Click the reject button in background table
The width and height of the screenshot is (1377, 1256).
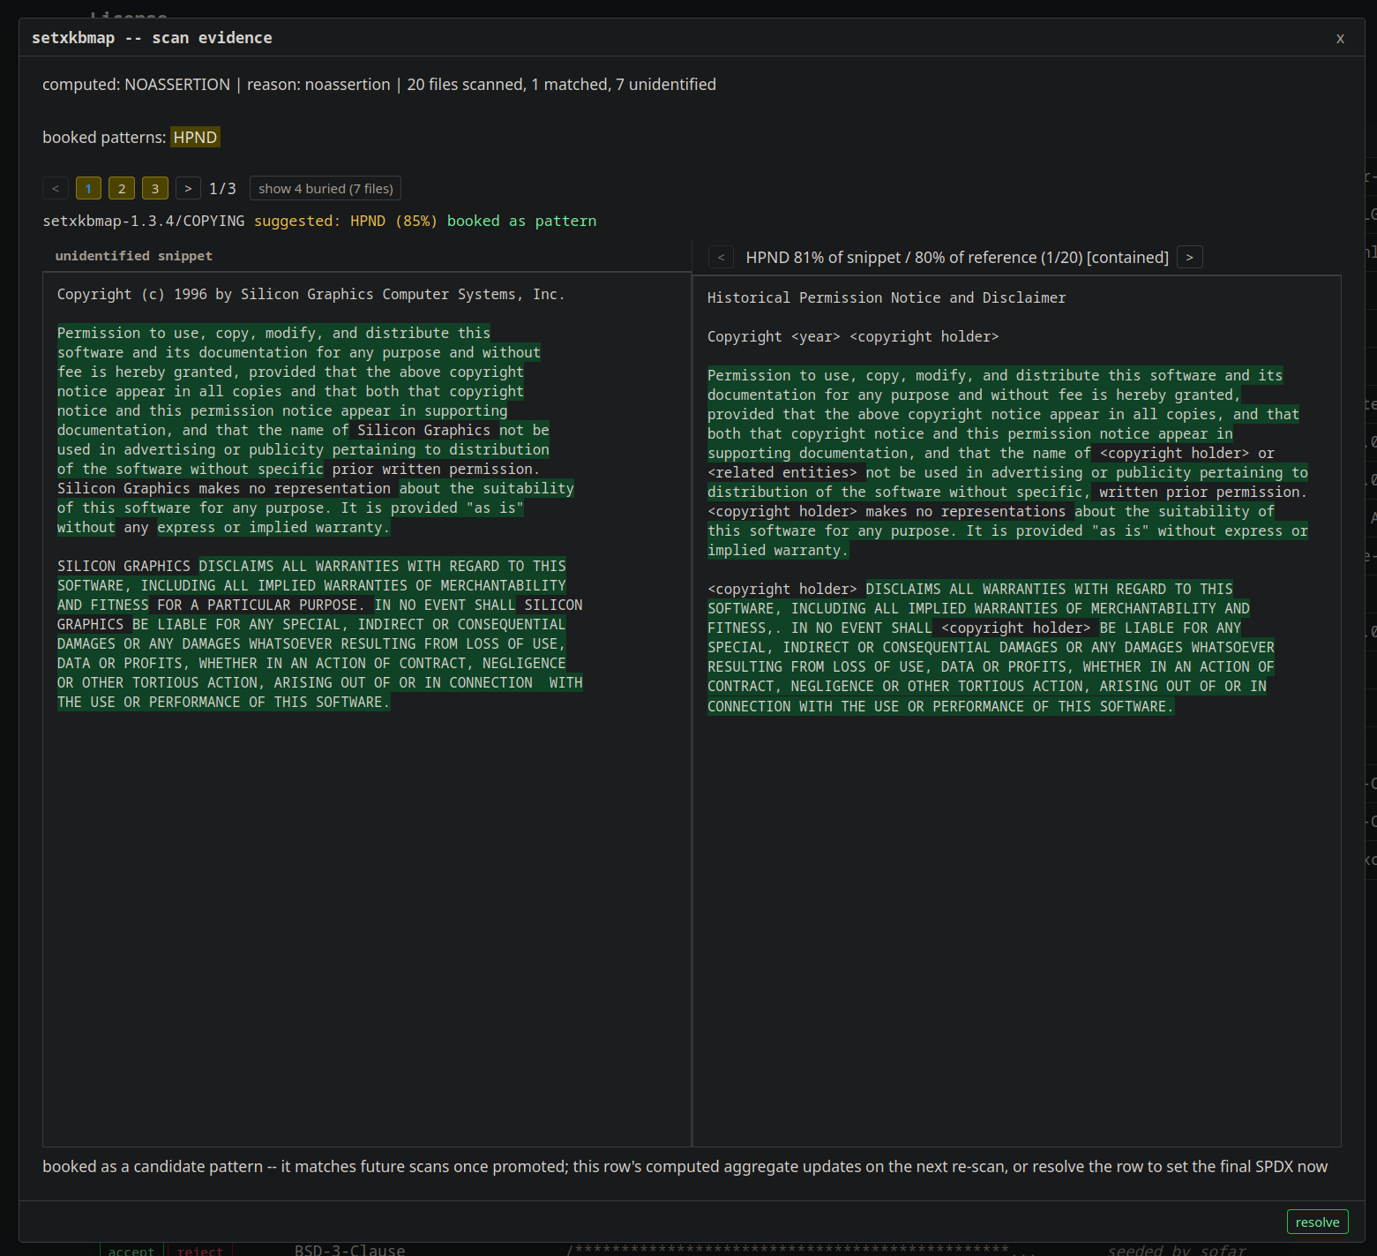pos(200,1250)
